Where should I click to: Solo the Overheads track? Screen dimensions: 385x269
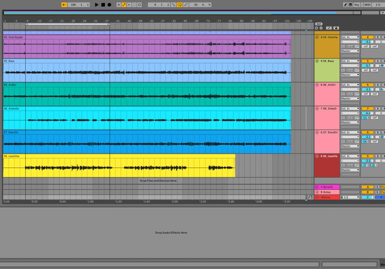coord(378,37)
